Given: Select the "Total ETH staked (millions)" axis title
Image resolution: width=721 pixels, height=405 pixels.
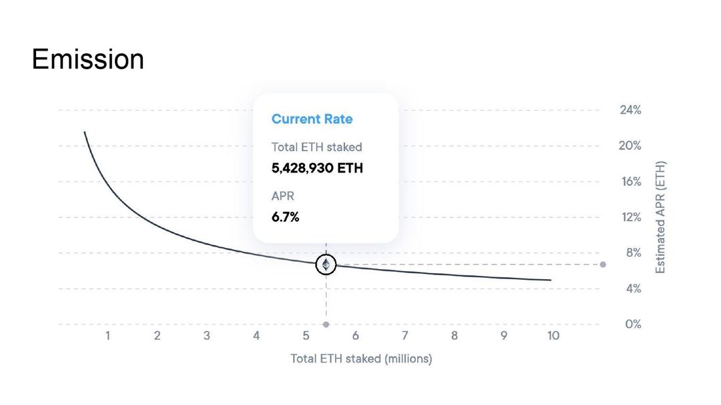Looking at the screenshot, I should pyautogui.click(x=361, y=358).
